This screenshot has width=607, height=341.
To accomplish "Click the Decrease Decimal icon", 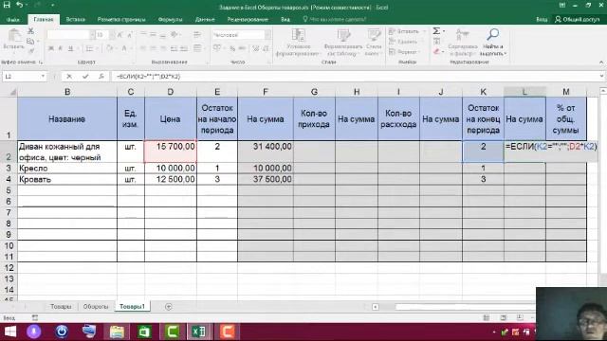I will pyautogui.click(x=266, y=48).
